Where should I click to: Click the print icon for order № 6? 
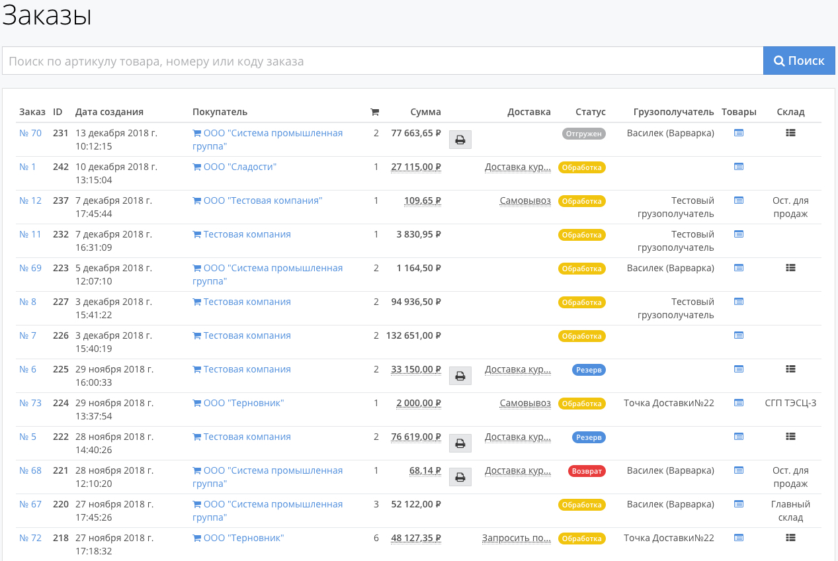pyautogui.click(x=460, y=376)
